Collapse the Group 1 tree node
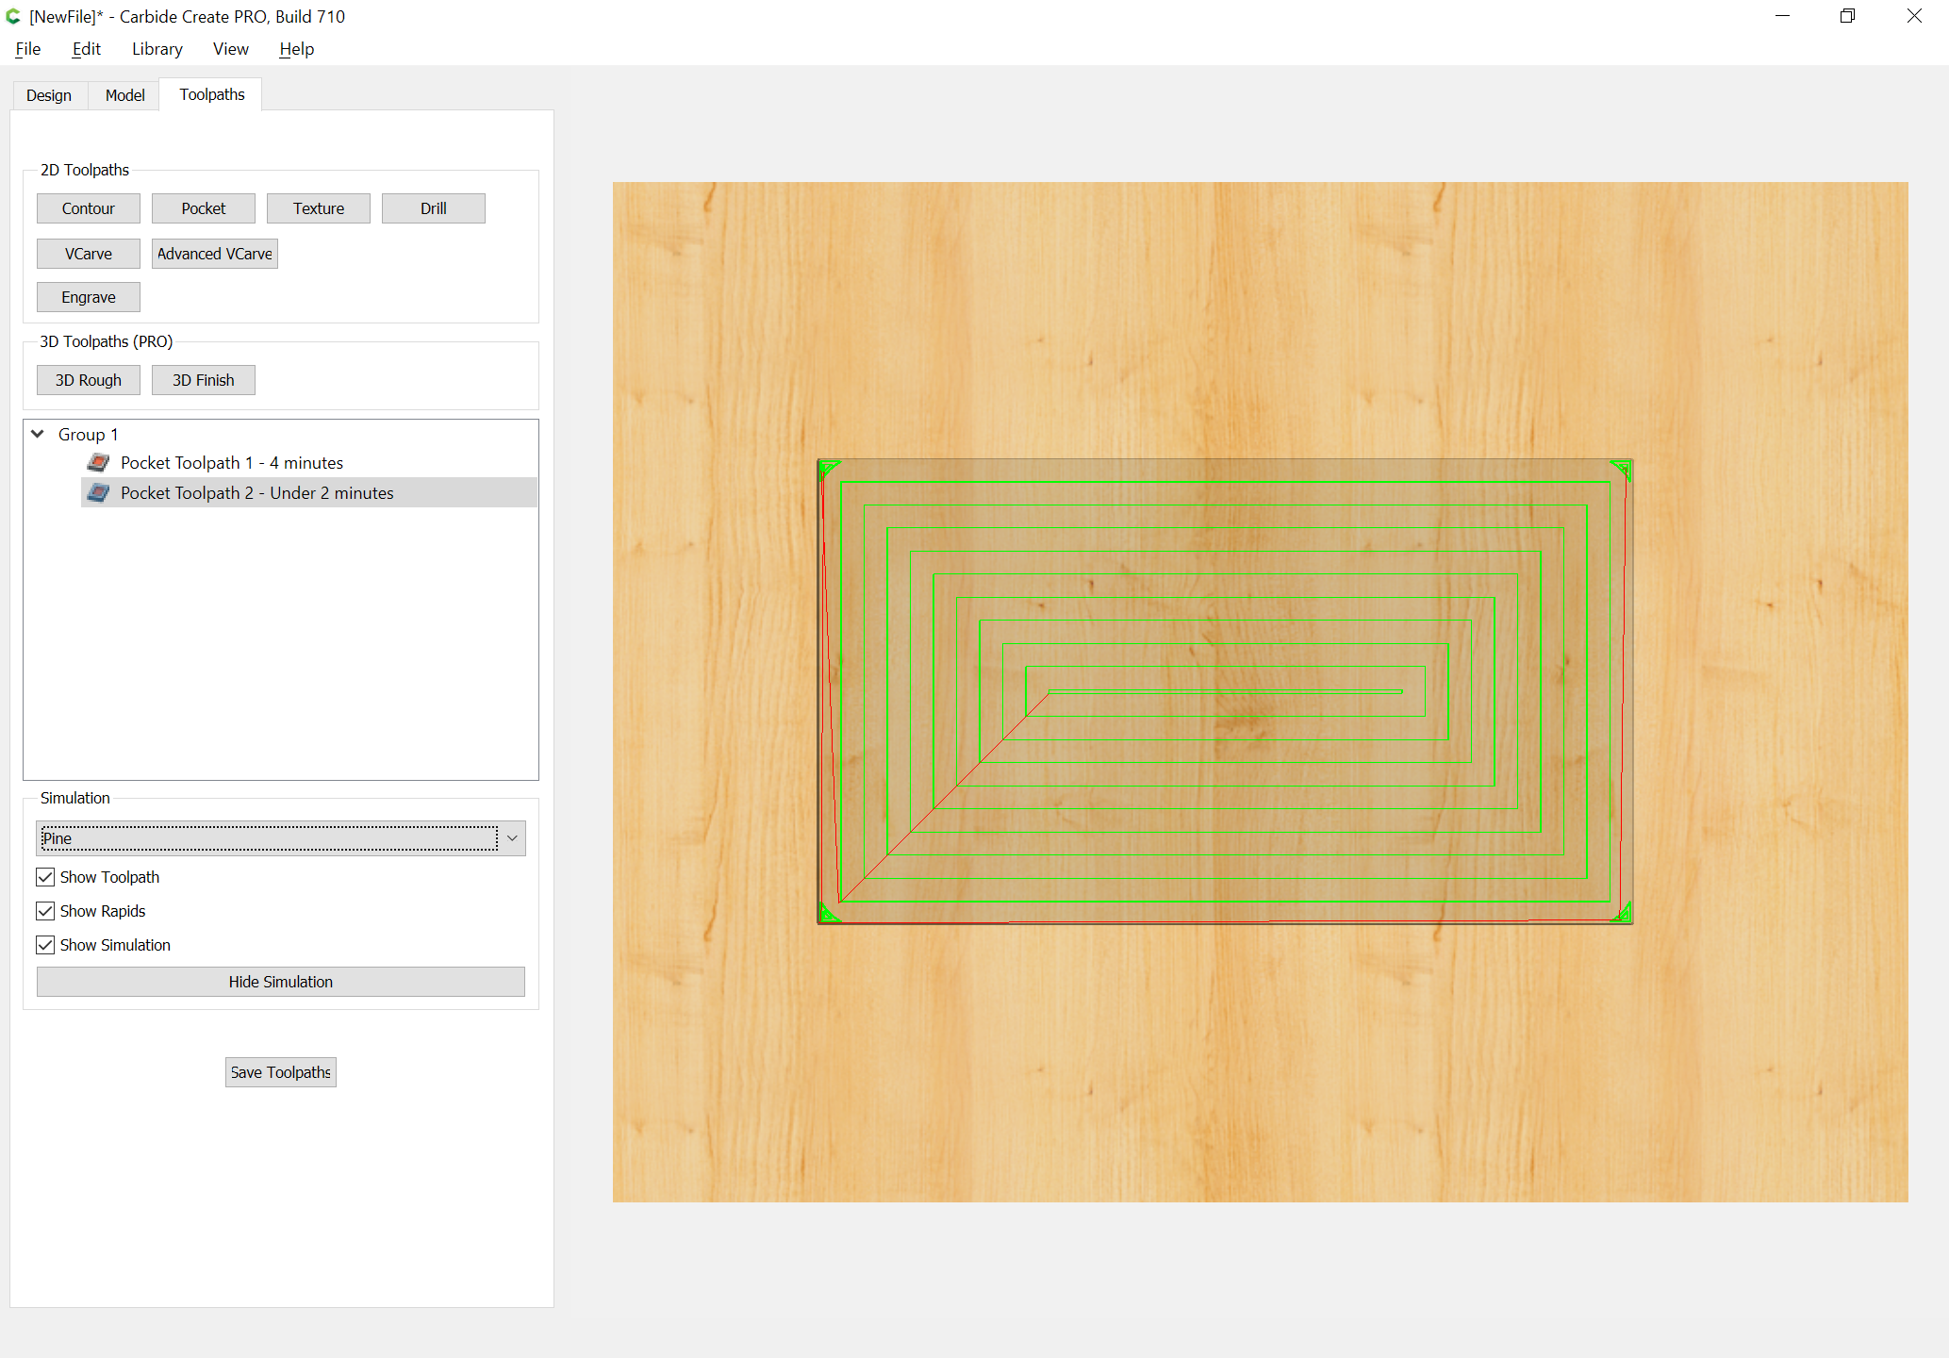The height and width of the screenshot is (1358, 1949). pyautogui.click(x=38, y=434)
